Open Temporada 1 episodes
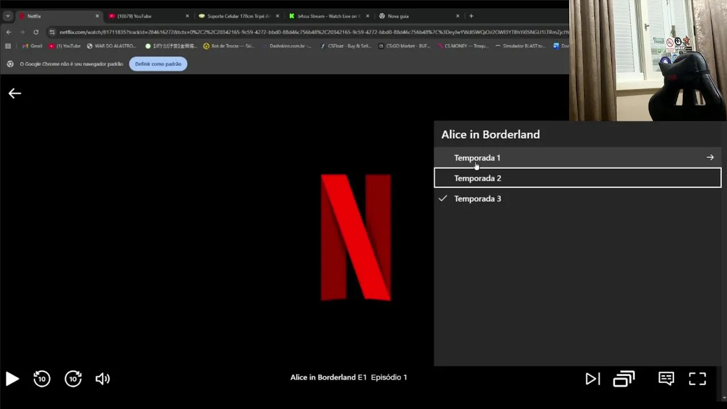727x409 pixels. pyautogui.click(x=578, y=157)
